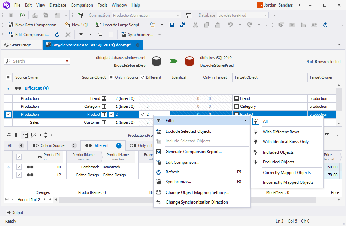Click the Save icon in the toolbar
346x226 pixels.
point(172,25)
